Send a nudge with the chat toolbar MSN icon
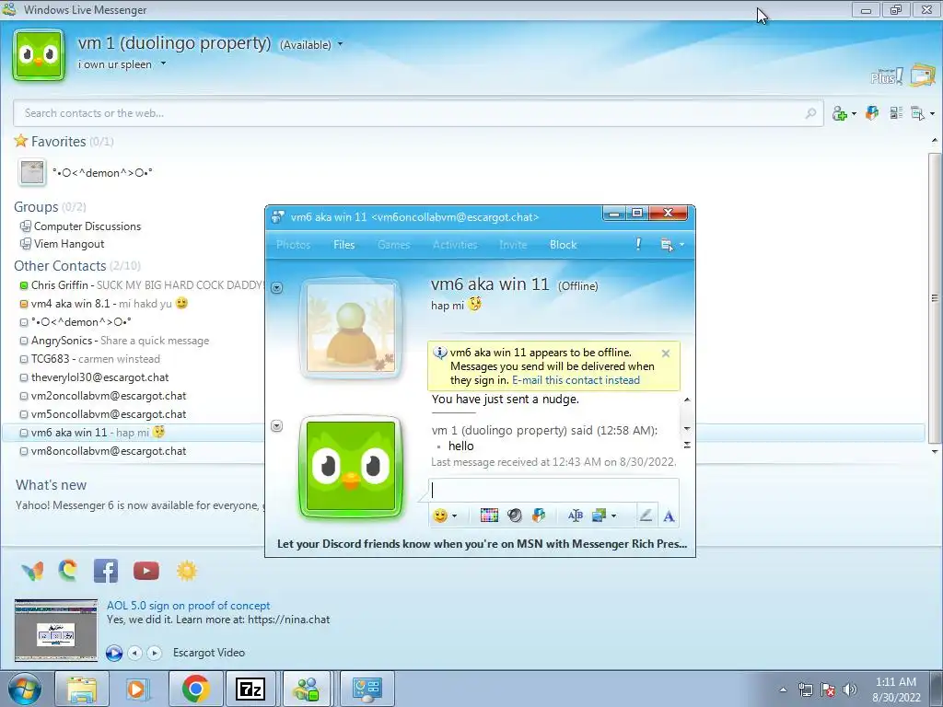 (539, 516)
